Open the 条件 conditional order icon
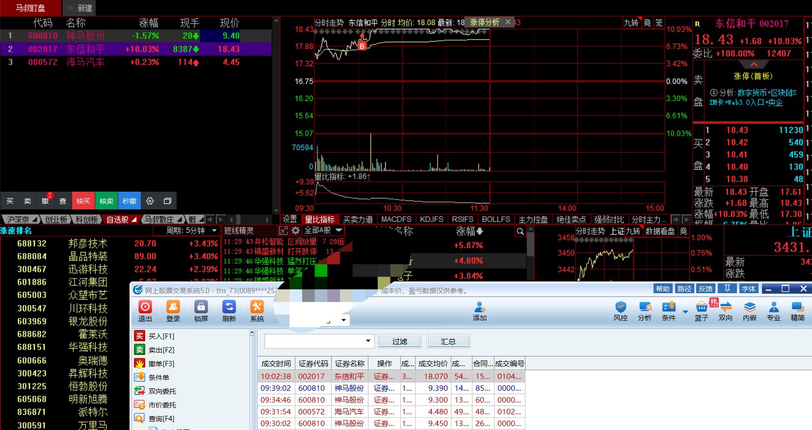 coord(669,311)
